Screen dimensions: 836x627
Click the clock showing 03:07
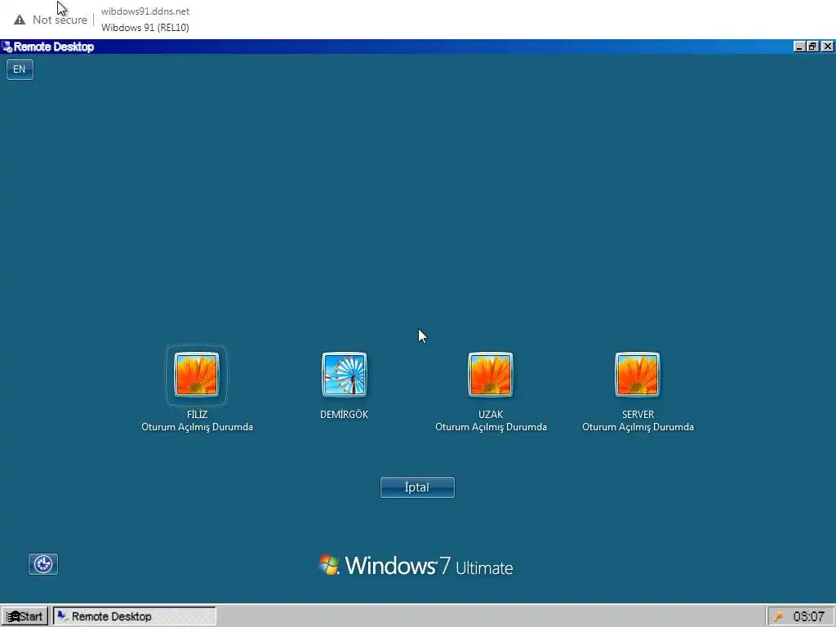tap(809, 617)
